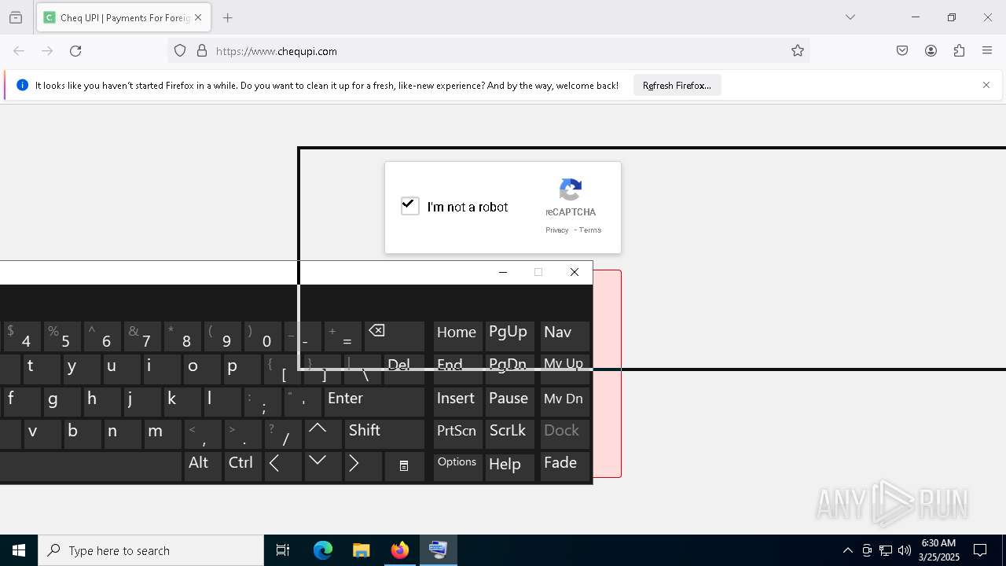Click Refresh Firefox button
Screen dimensions: 1006x566
coord(677,86)
